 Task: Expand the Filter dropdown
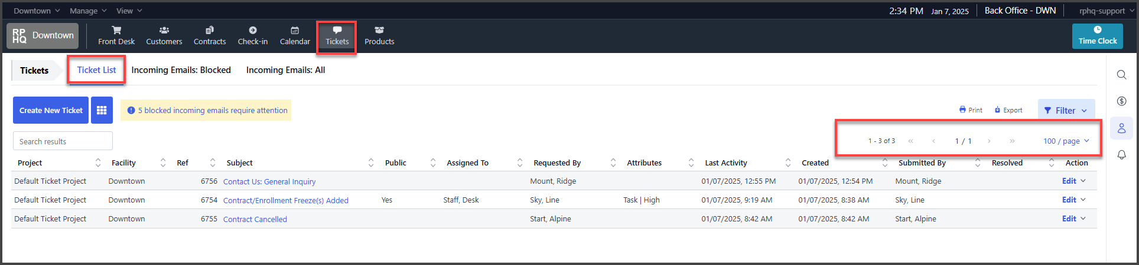click(1066, 110)
